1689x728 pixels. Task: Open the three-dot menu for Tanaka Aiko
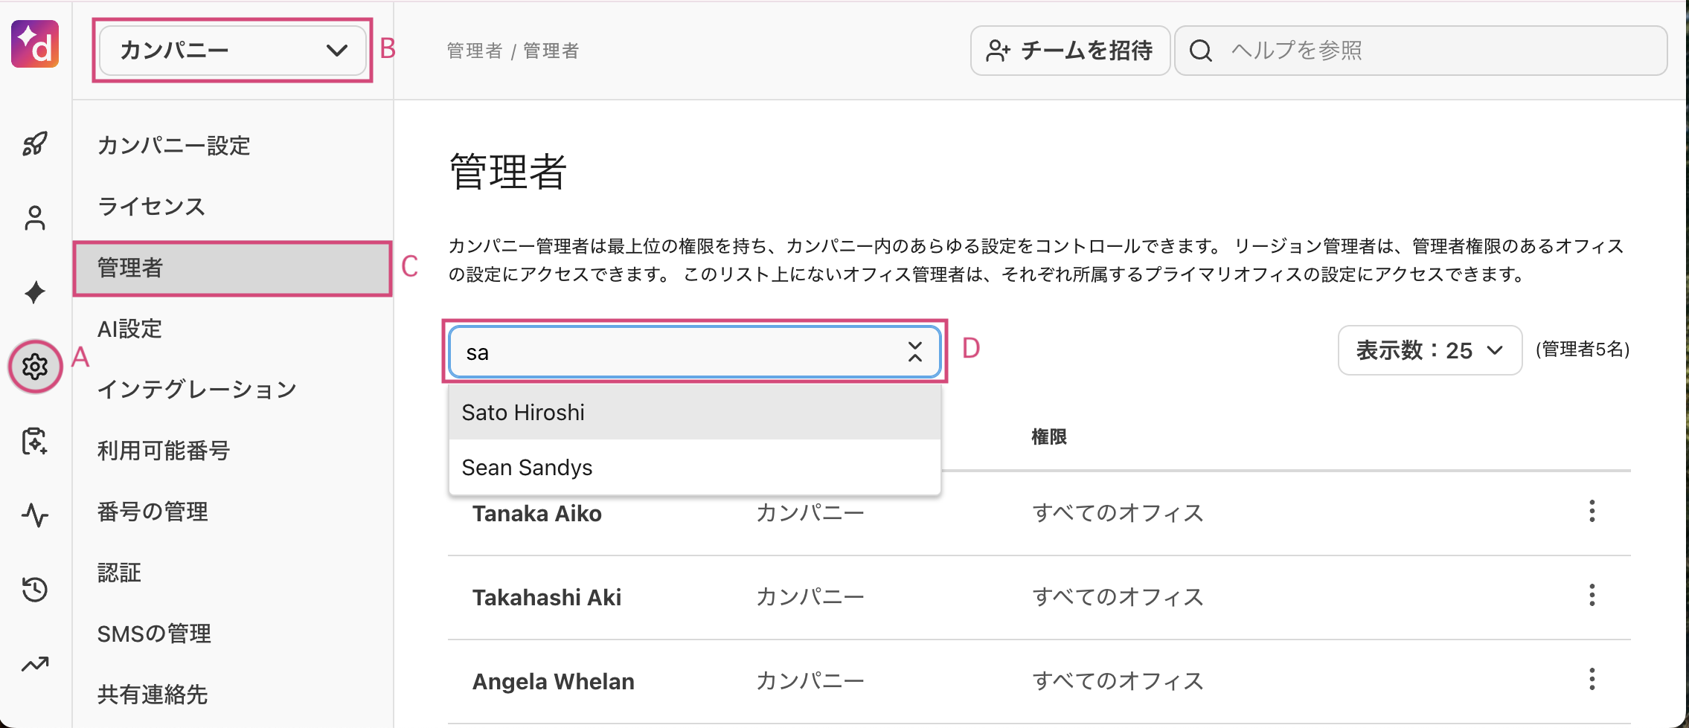[1592, 512]
